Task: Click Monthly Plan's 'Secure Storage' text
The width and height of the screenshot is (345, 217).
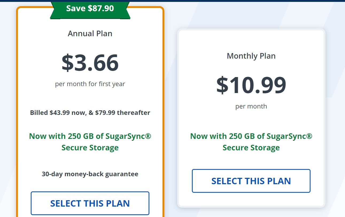Action: (251, 148)
